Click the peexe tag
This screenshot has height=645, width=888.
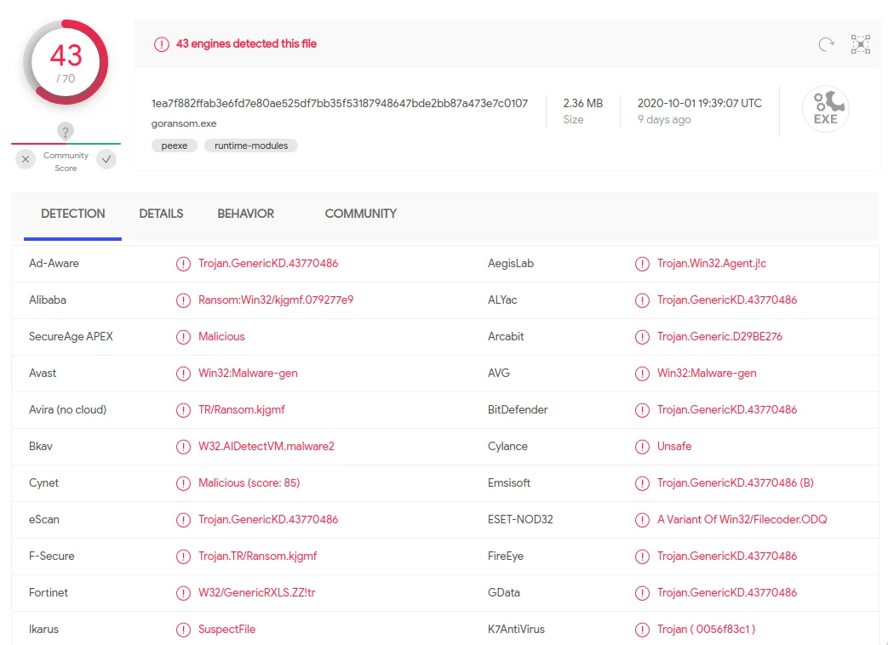174,146
